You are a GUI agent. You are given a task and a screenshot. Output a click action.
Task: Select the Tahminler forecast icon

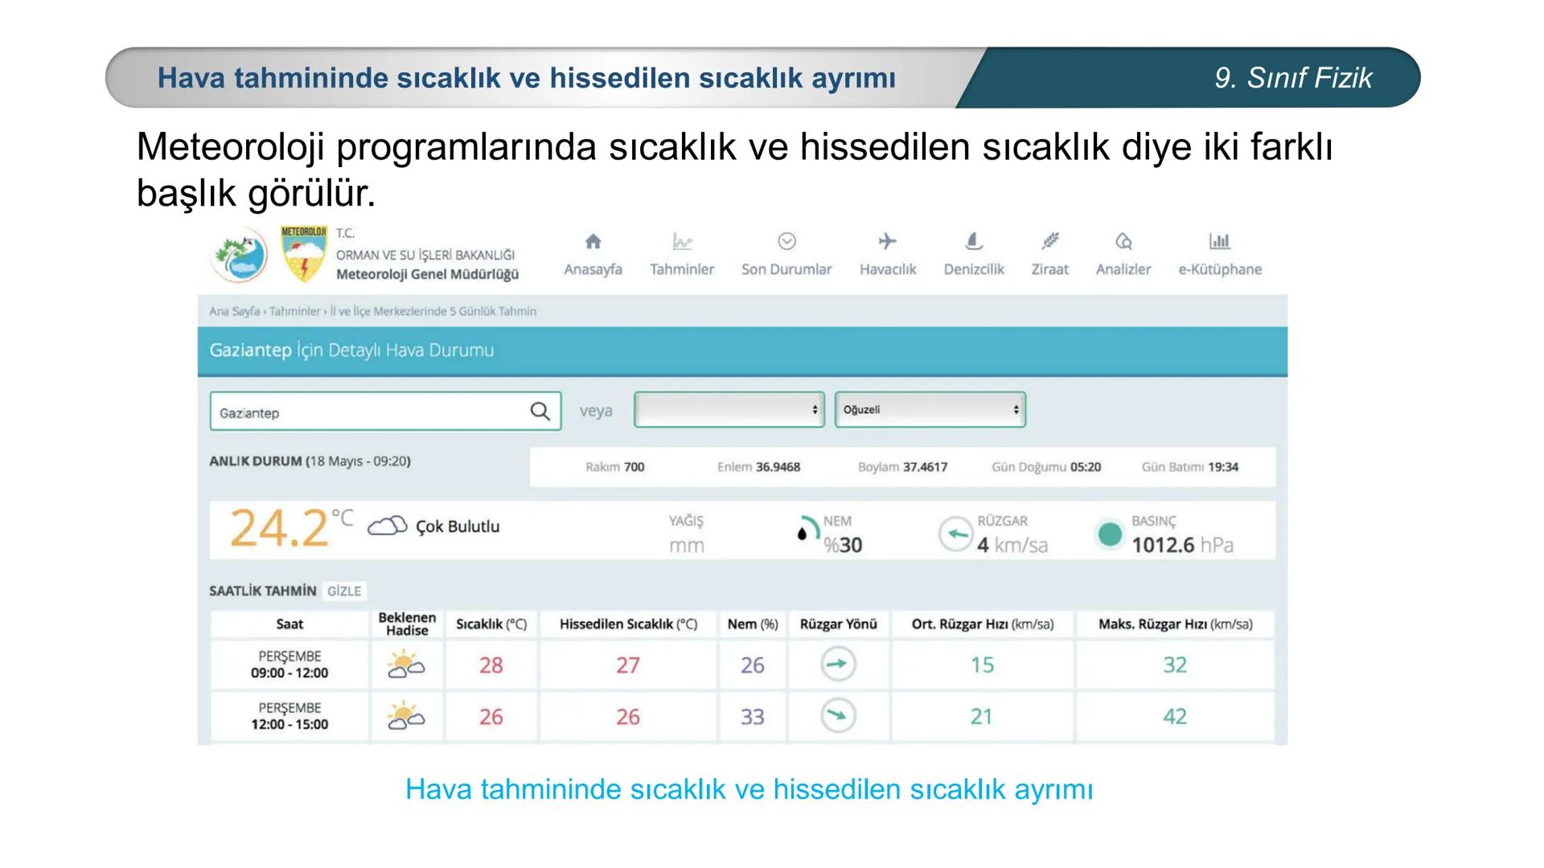coord(683,241)
